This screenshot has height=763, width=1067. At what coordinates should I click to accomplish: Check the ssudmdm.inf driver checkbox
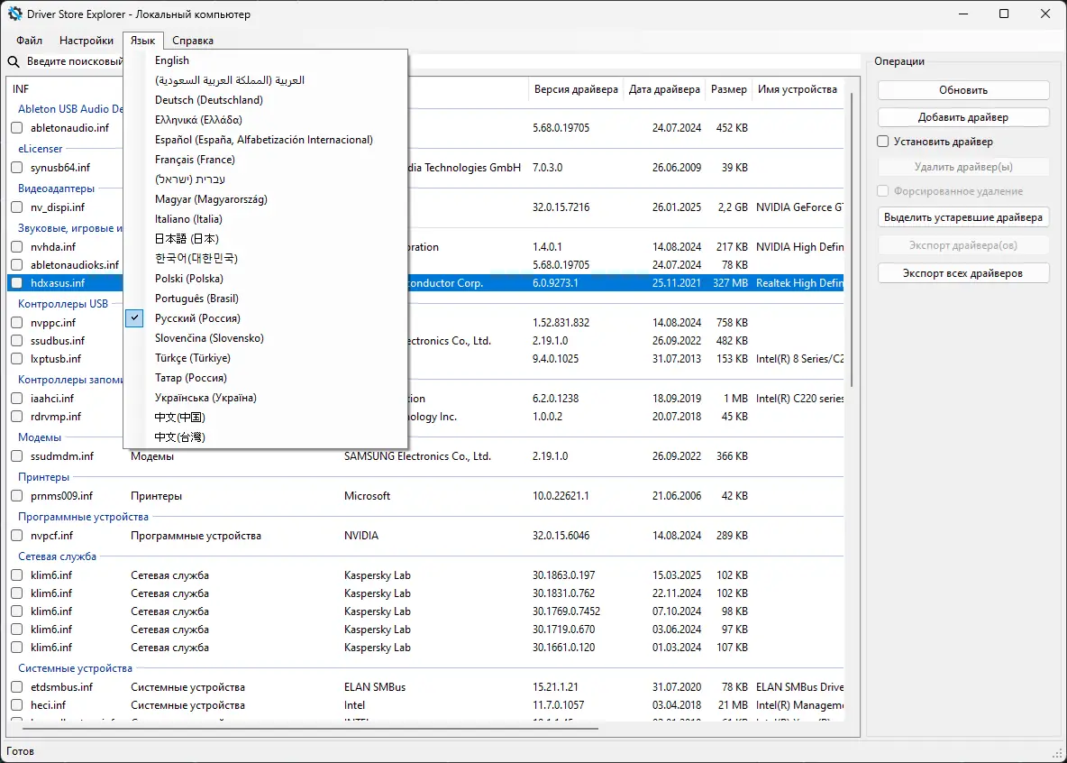(15, 456)
